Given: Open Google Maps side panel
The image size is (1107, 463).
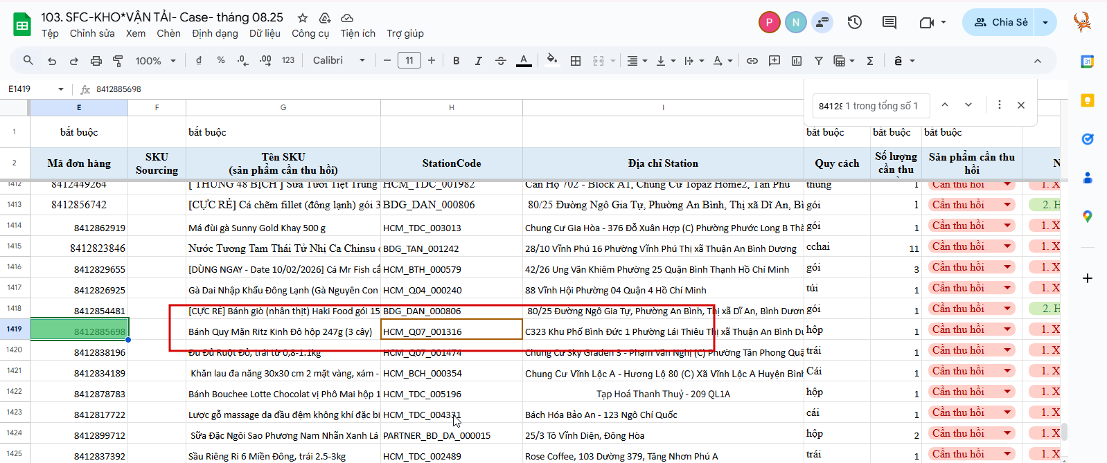Looking at the screenshot, I should (x=1088, y=217).
